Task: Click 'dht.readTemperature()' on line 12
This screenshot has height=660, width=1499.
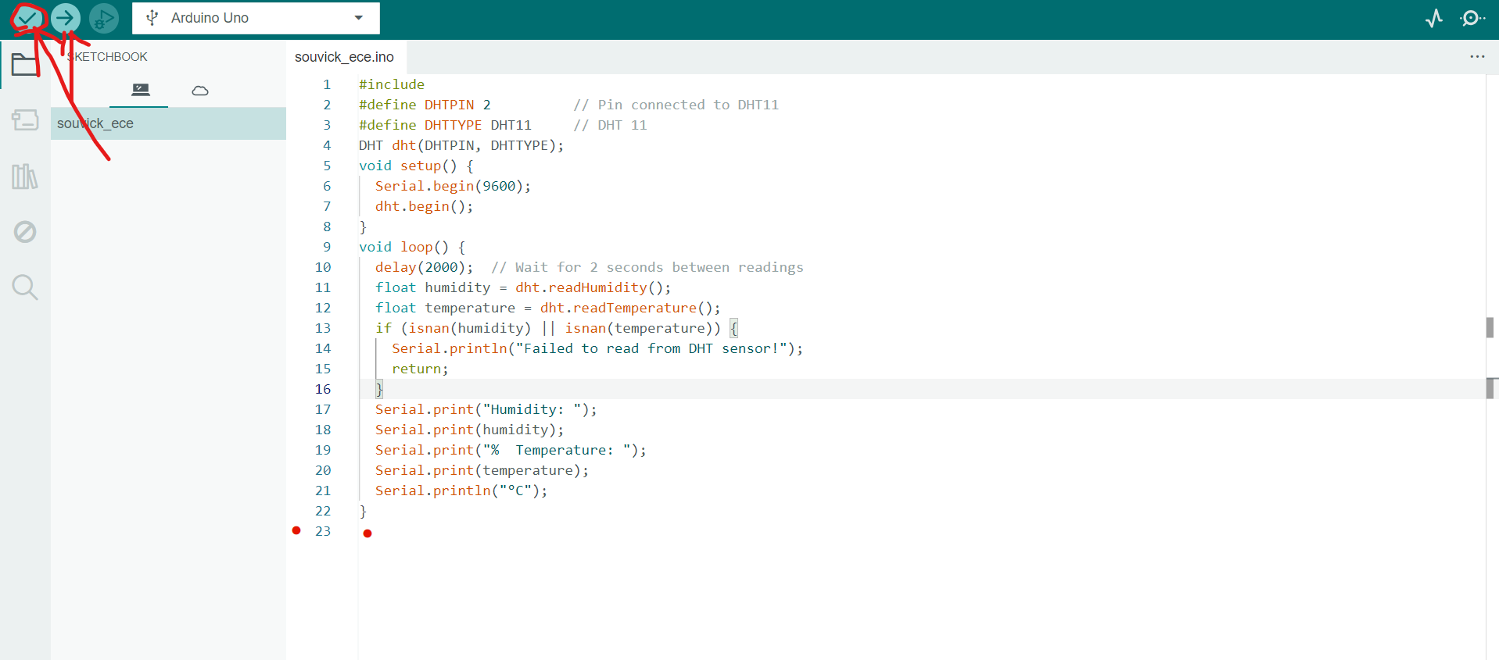Action: [626, 308]
